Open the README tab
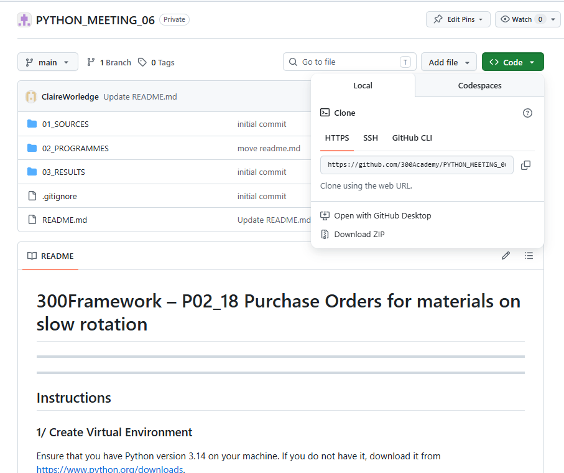 [x=50, y=256]
